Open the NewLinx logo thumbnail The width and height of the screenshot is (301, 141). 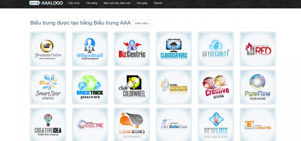click(216, 124)
